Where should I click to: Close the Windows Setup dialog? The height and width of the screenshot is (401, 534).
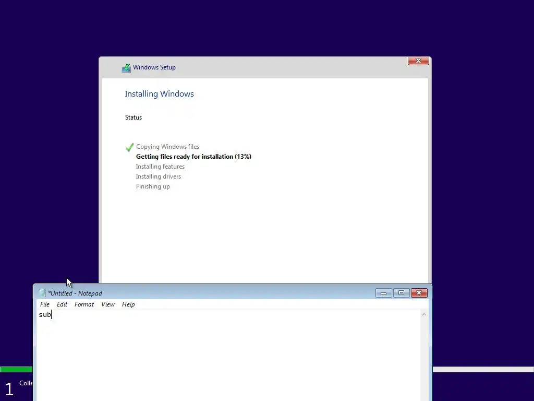(418, 61)
